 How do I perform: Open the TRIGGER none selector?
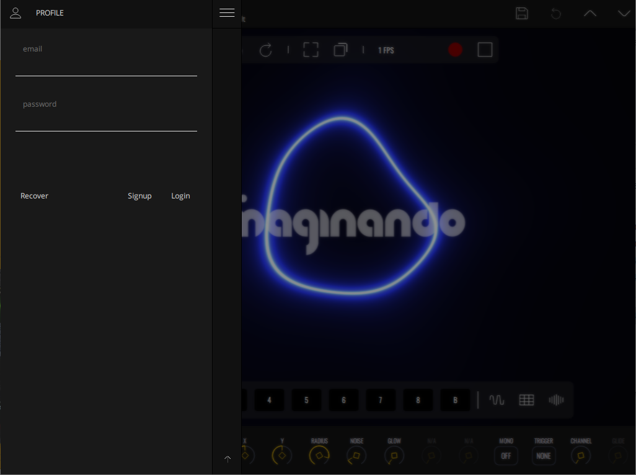544,456
